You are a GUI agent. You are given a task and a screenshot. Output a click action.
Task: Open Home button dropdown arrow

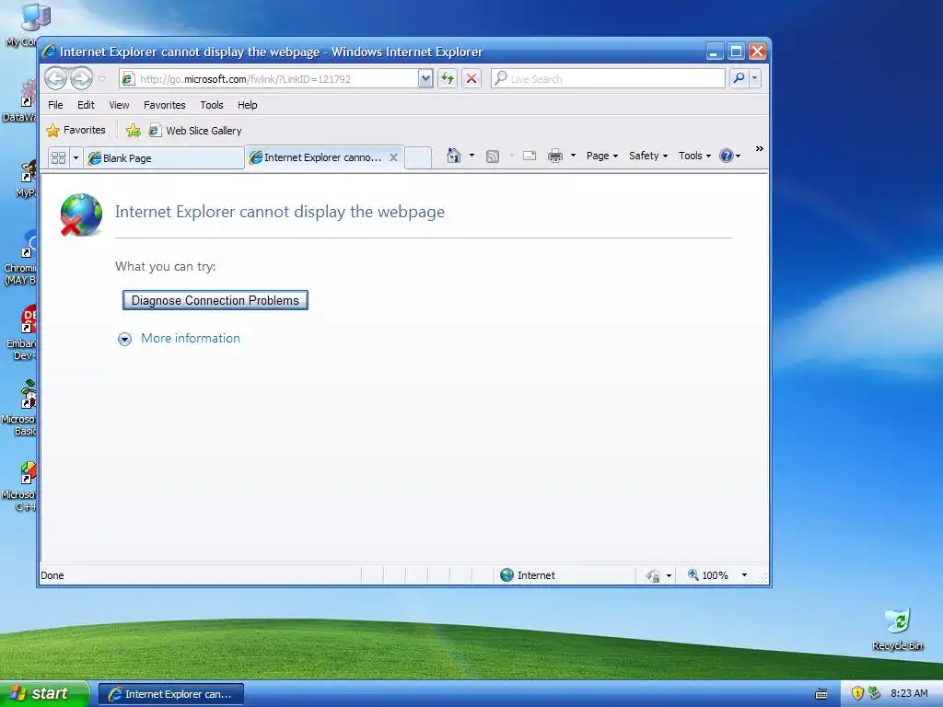pos(471,156)
